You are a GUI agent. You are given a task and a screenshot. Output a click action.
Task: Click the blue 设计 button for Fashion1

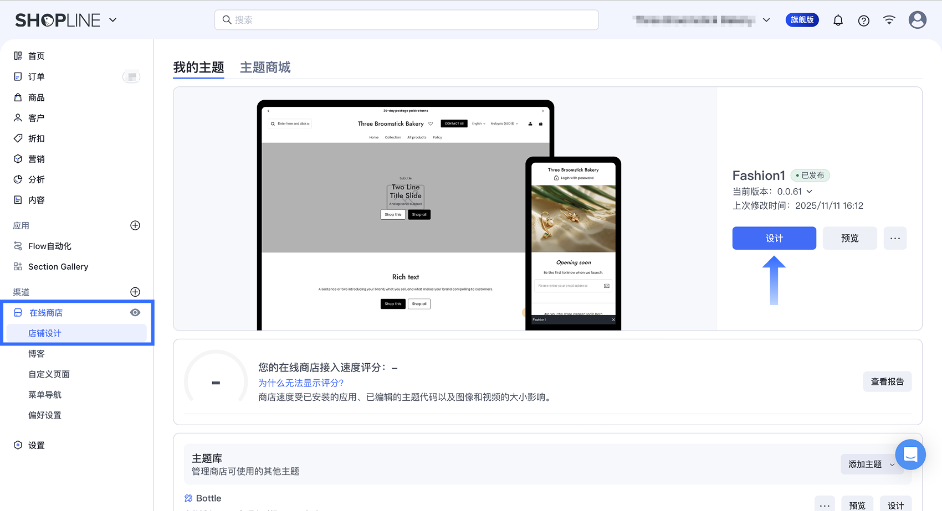pyautogui.click(x=774, y=238)
